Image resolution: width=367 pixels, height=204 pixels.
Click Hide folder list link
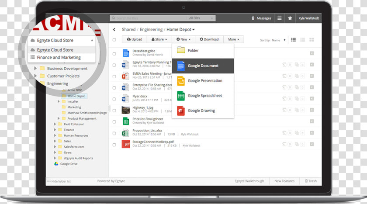click(59, 181)
